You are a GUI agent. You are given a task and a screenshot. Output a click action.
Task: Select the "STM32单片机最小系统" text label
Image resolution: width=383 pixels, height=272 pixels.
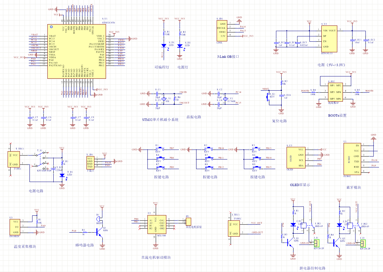(x=160, y=119)
